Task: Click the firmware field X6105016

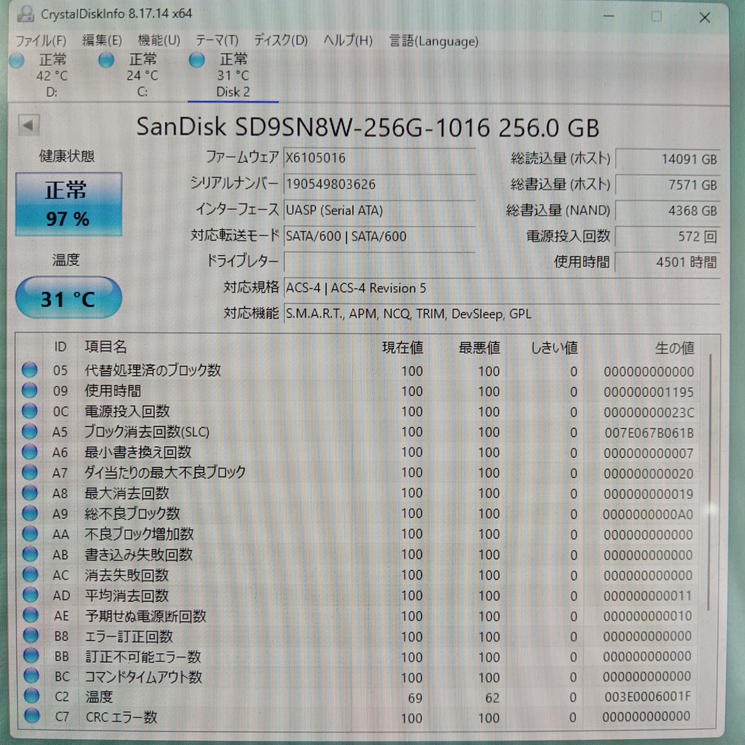Action: coord(379,158)
